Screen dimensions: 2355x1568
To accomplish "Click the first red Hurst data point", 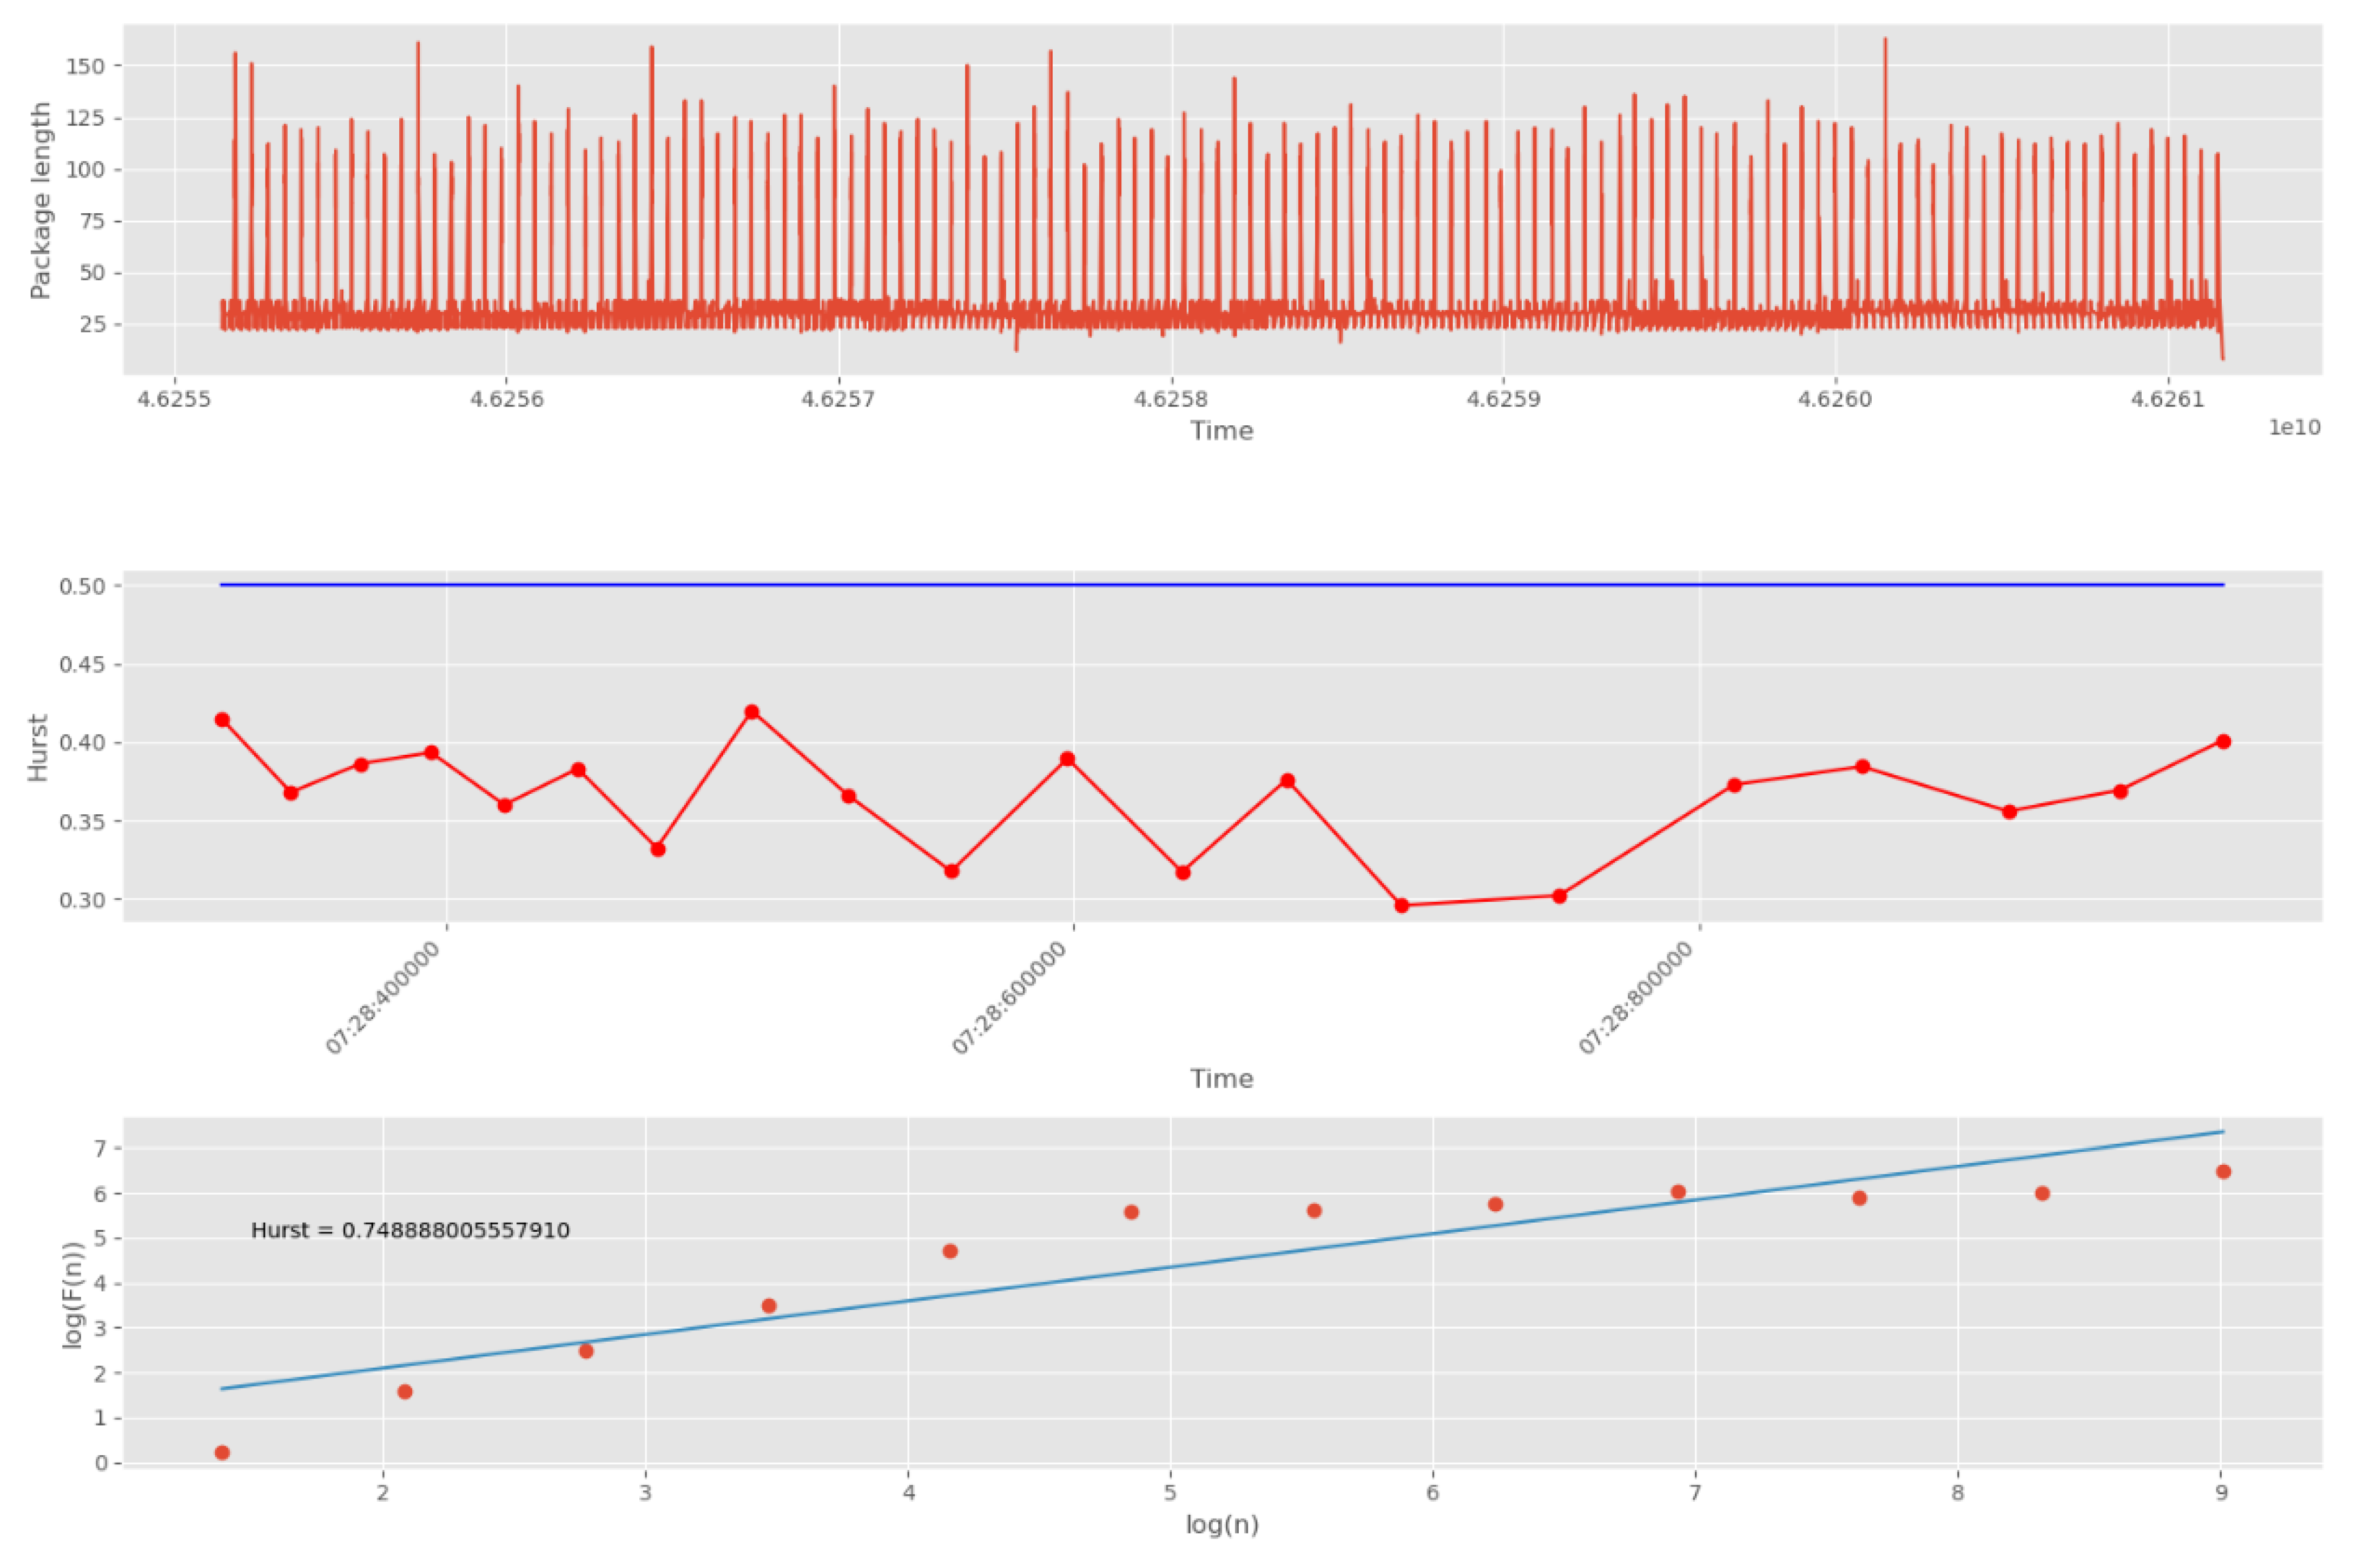I will tap(222, 720).
